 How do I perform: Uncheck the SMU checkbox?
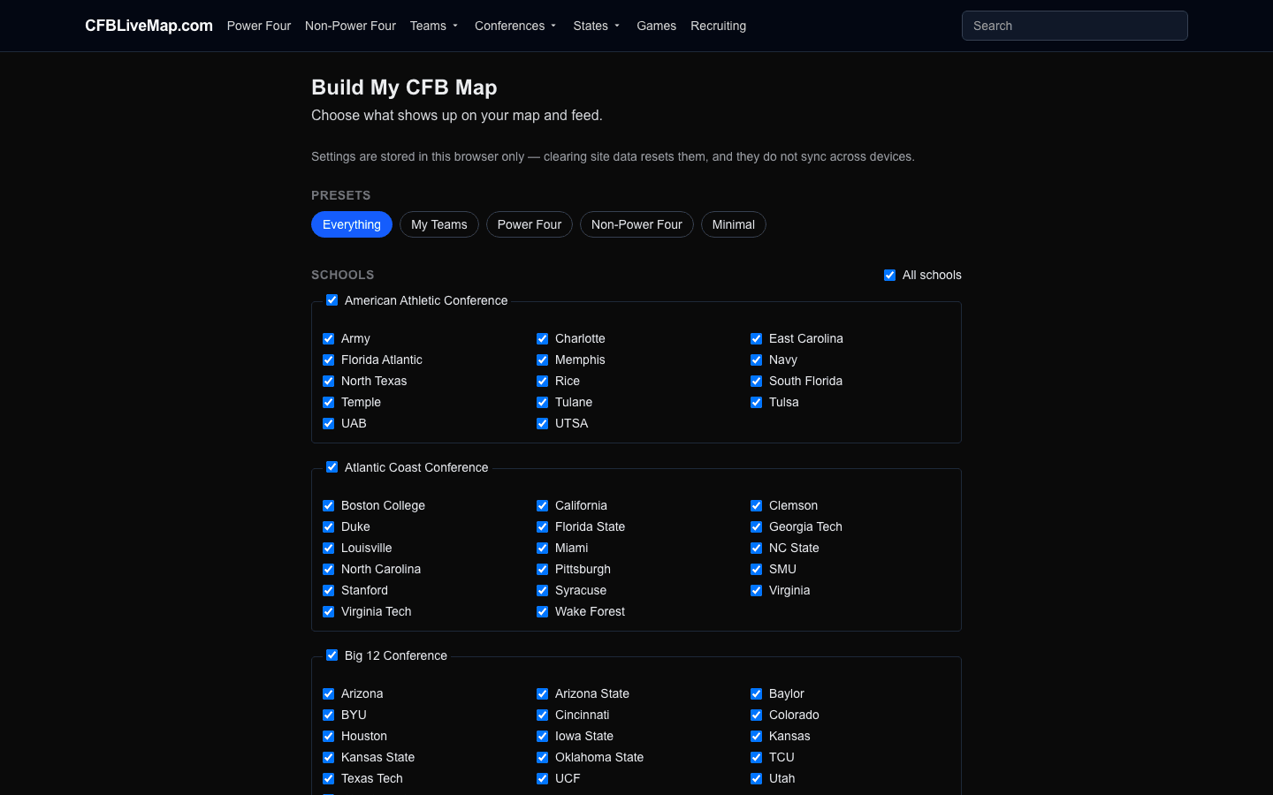pyautogui.click(x=756, y=569)
